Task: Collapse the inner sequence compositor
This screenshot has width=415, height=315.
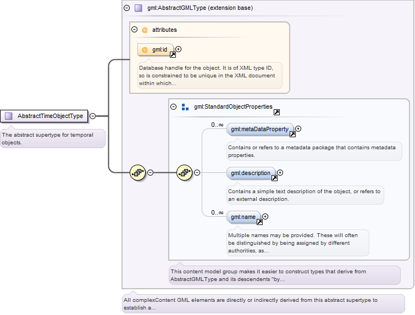Action: [197, 172]
